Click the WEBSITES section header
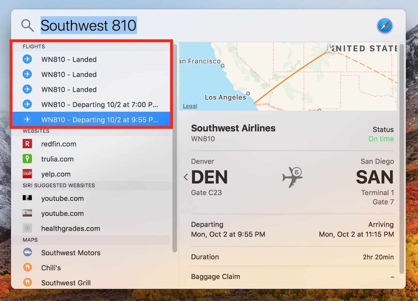Image resolution: width=418 pixels, height=301 pixels. tap(36, 131)
